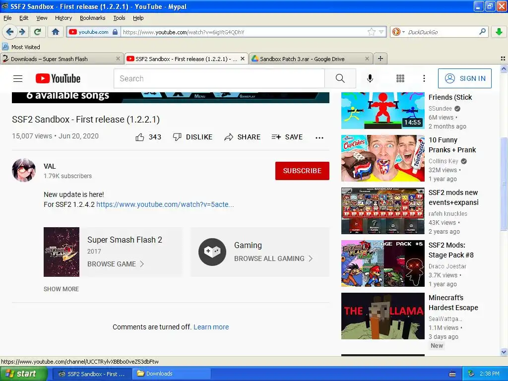Go back with the browser back arrow
The height and width of the screenshot is (381, 508).
10,32
